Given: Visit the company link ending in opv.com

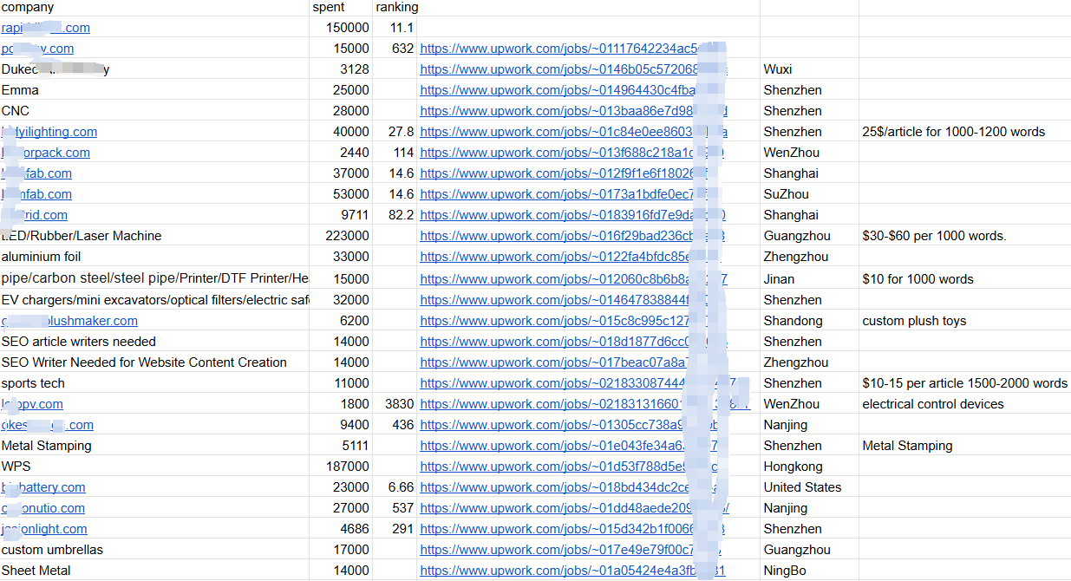Looking at the screenshot, I should tap(32, 404).
